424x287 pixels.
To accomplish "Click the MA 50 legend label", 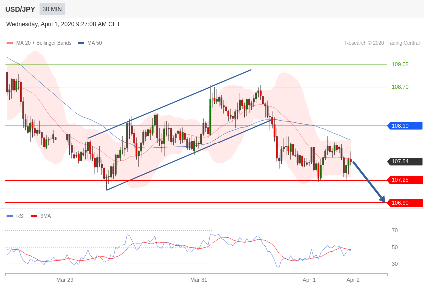I will coord(95,43).
